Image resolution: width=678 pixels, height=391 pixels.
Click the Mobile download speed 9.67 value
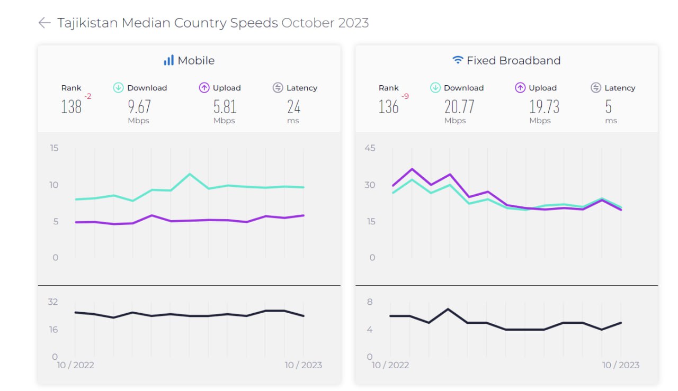139,107
